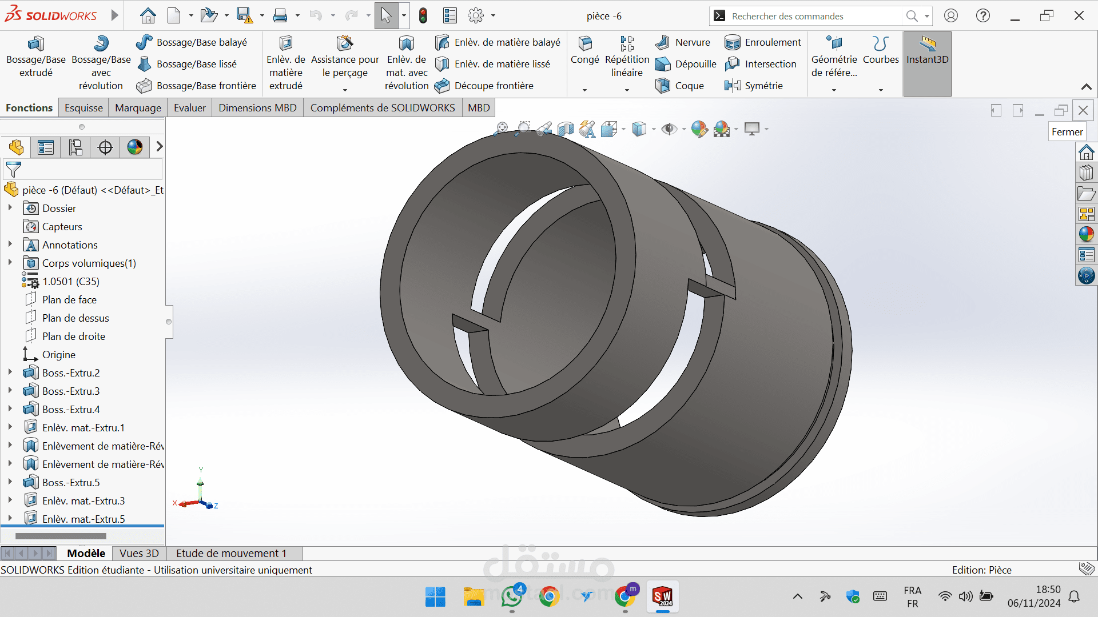Switch to the Esquisse tab
Viewport: 1098px width, 617px height.
click(x=83, y=108)
